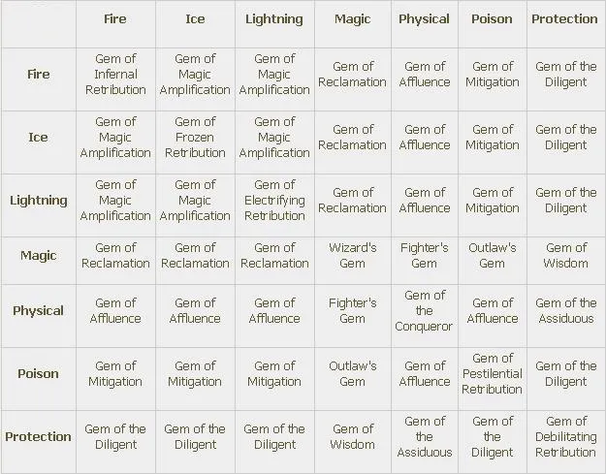606x474 pixels.
Task: Select the Poison column header
Action: point(492,19)
